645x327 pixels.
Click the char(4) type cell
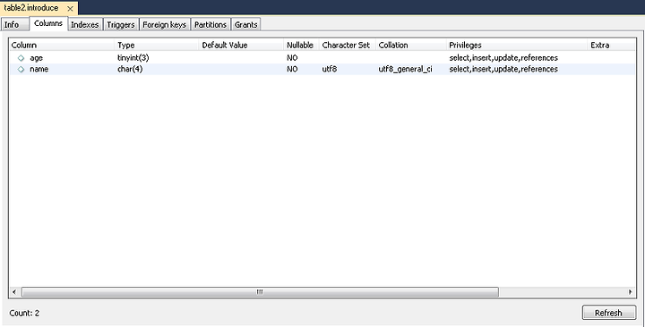[130, 70]
